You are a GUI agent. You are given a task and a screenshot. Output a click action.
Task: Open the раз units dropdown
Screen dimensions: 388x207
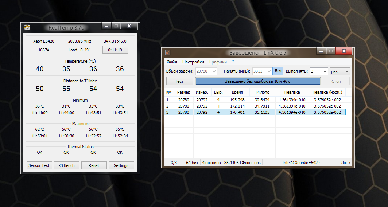tap(340, 71)
